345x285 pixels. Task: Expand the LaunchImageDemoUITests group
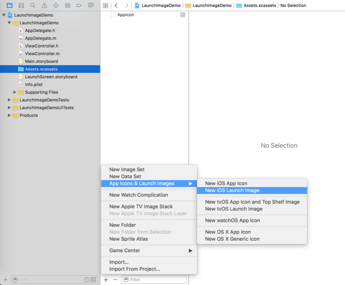point(9,107)
